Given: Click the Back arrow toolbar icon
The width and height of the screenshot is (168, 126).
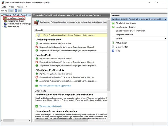Looking at the screenshot, I should [3, 11].
